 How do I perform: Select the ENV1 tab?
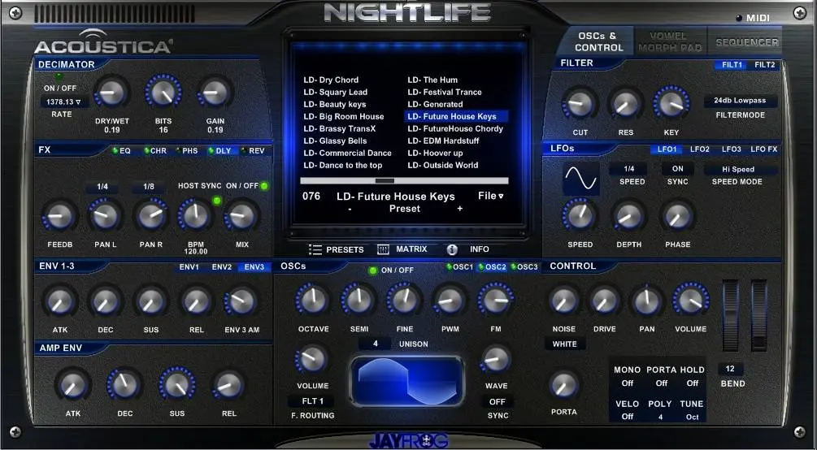pos(189,267)
